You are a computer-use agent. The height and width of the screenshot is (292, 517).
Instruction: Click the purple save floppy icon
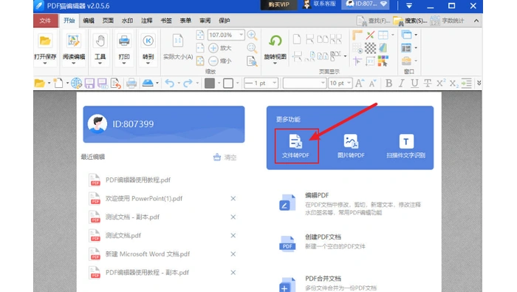(x=89, y=83)
